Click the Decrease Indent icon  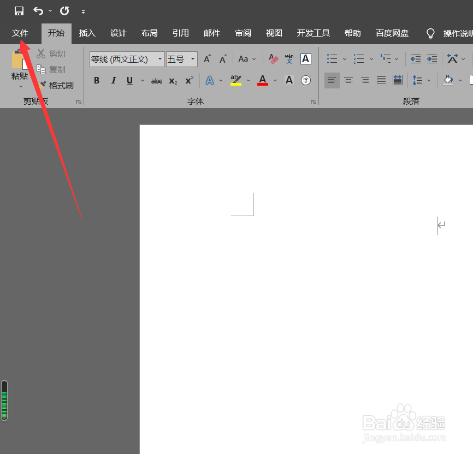click(416, 59)
